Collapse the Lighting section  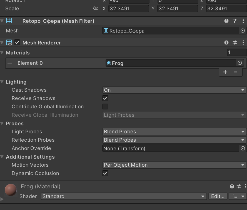(x=3, y=82)
